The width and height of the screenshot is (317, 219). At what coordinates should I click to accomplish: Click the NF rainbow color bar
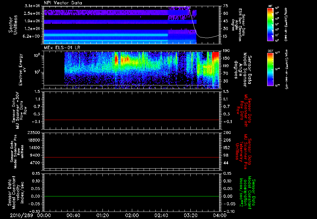point(270,24)
